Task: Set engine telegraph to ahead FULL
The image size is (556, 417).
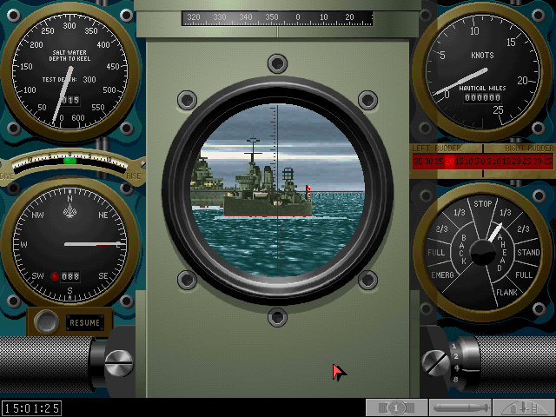Action: click(524, 275)
